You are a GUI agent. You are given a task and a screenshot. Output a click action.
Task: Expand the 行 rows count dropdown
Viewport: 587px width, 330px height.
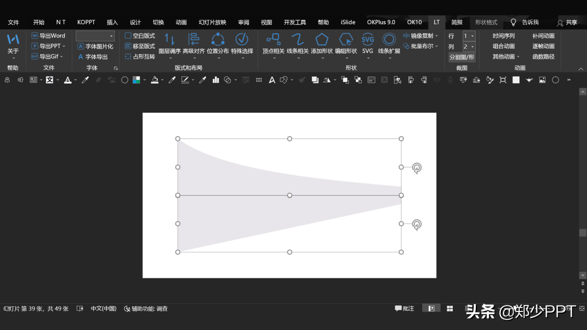(x=472, y=36)
